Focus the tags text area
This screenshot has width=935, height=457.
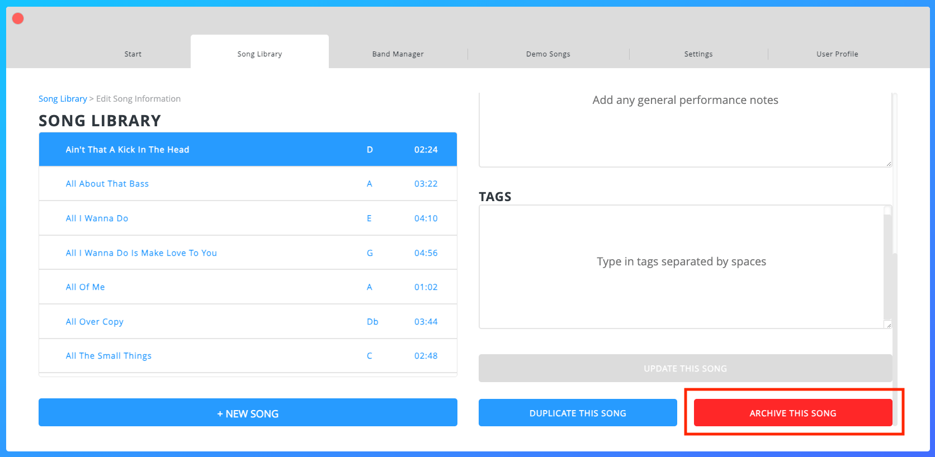pos(681,266)
